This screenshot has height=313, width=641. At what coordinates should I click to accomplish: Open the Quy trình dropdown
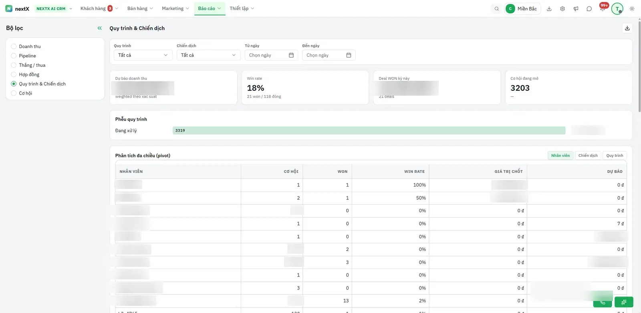click(x=143, y=55)
